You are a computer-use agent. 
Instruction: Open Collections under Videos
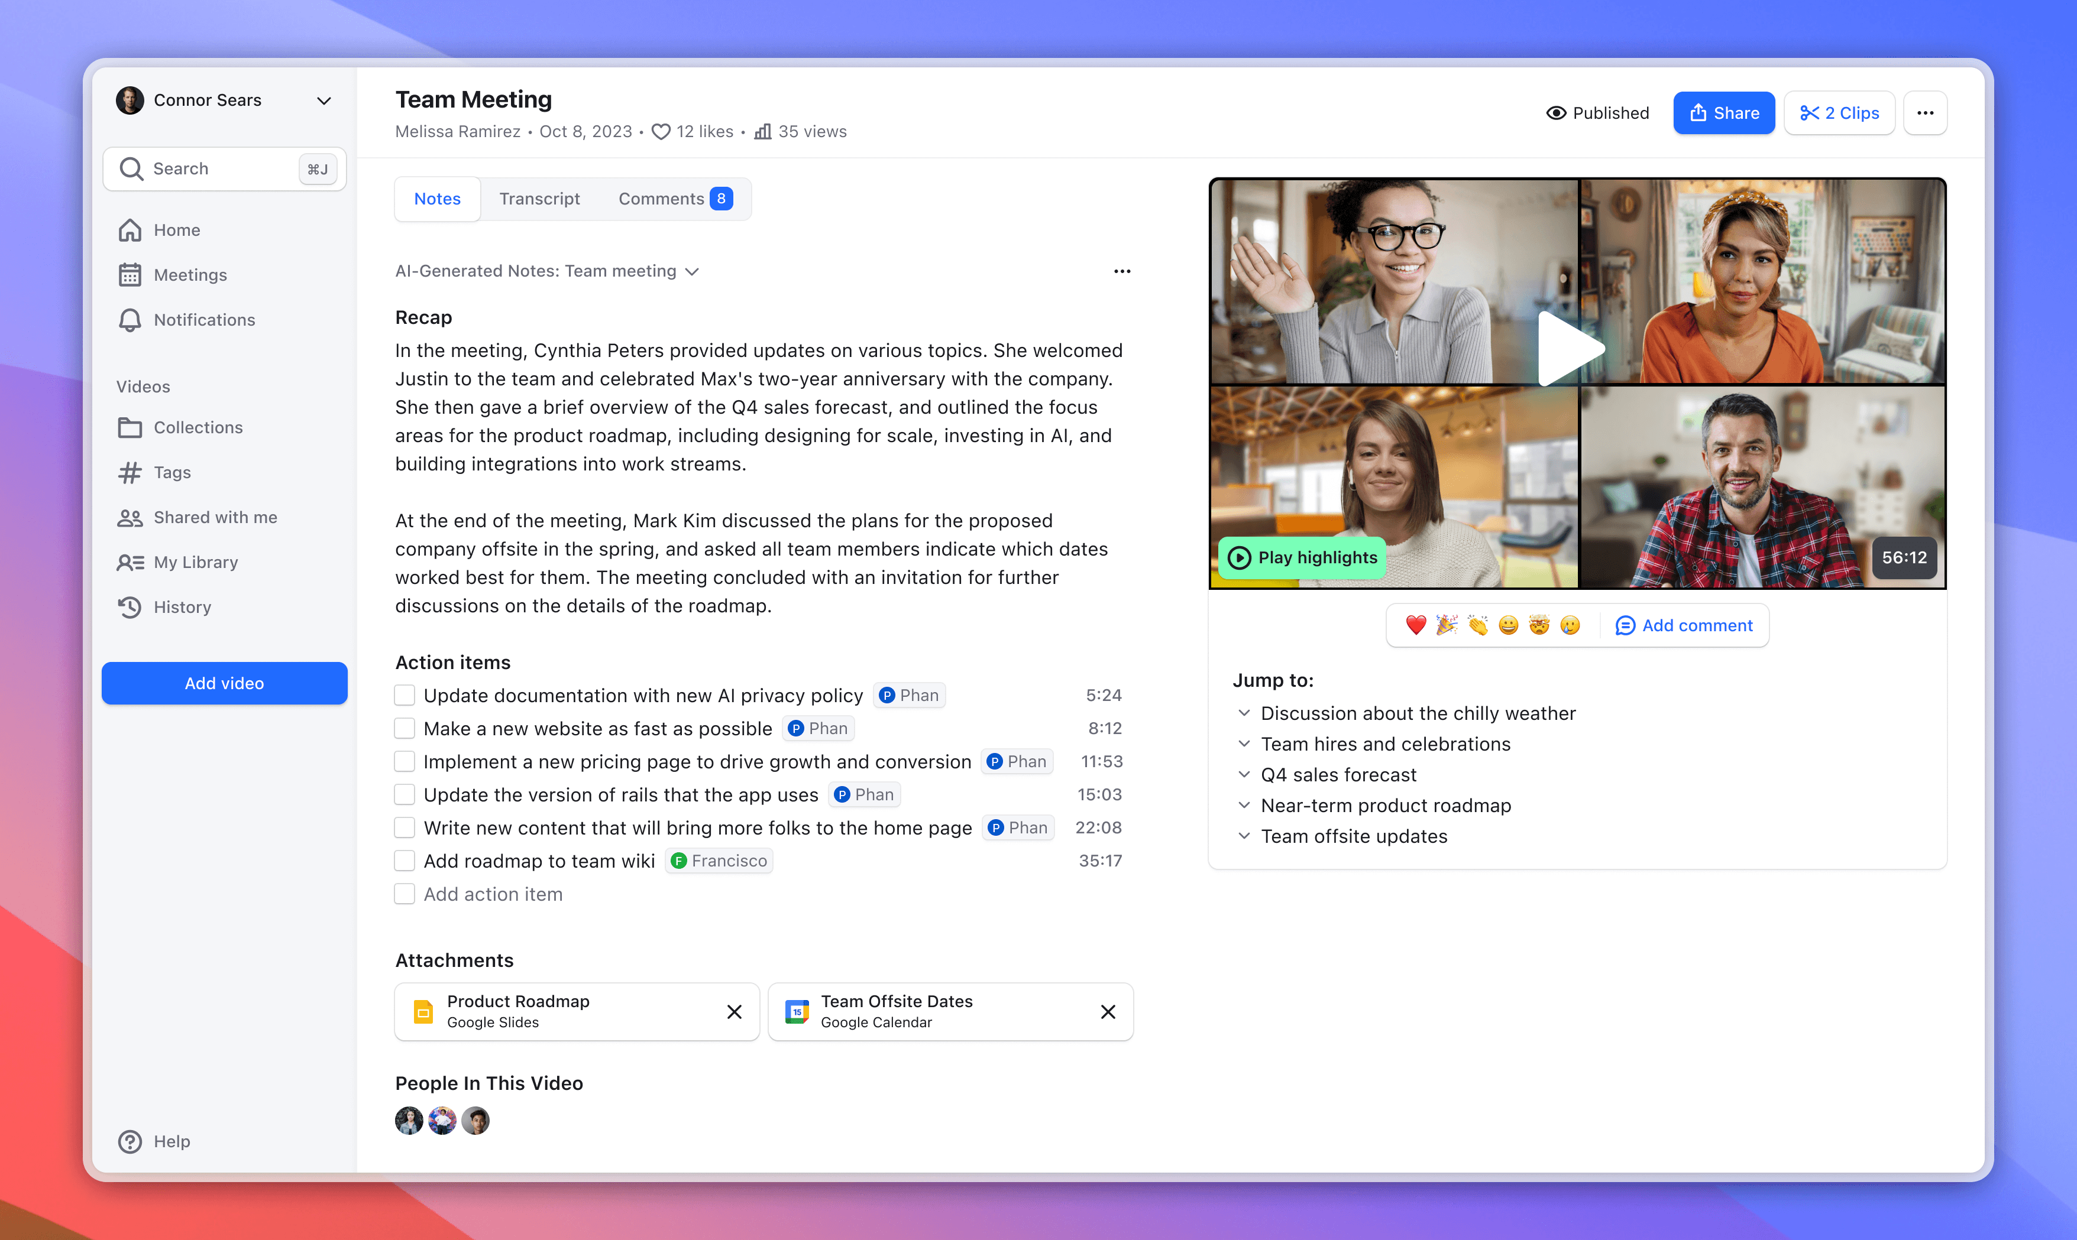[198, 427]
